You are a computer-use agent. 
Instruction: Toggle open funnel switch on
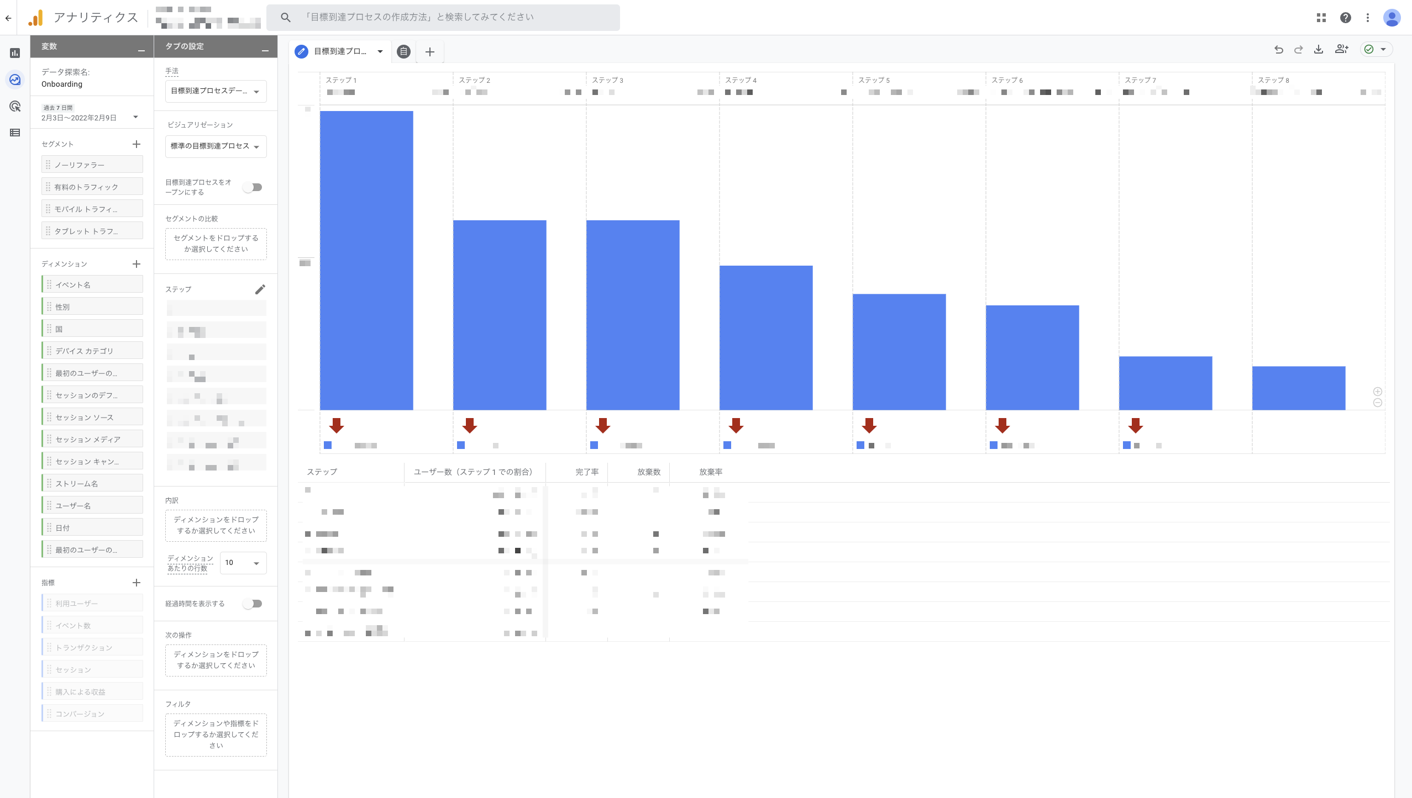pos(253,187)
